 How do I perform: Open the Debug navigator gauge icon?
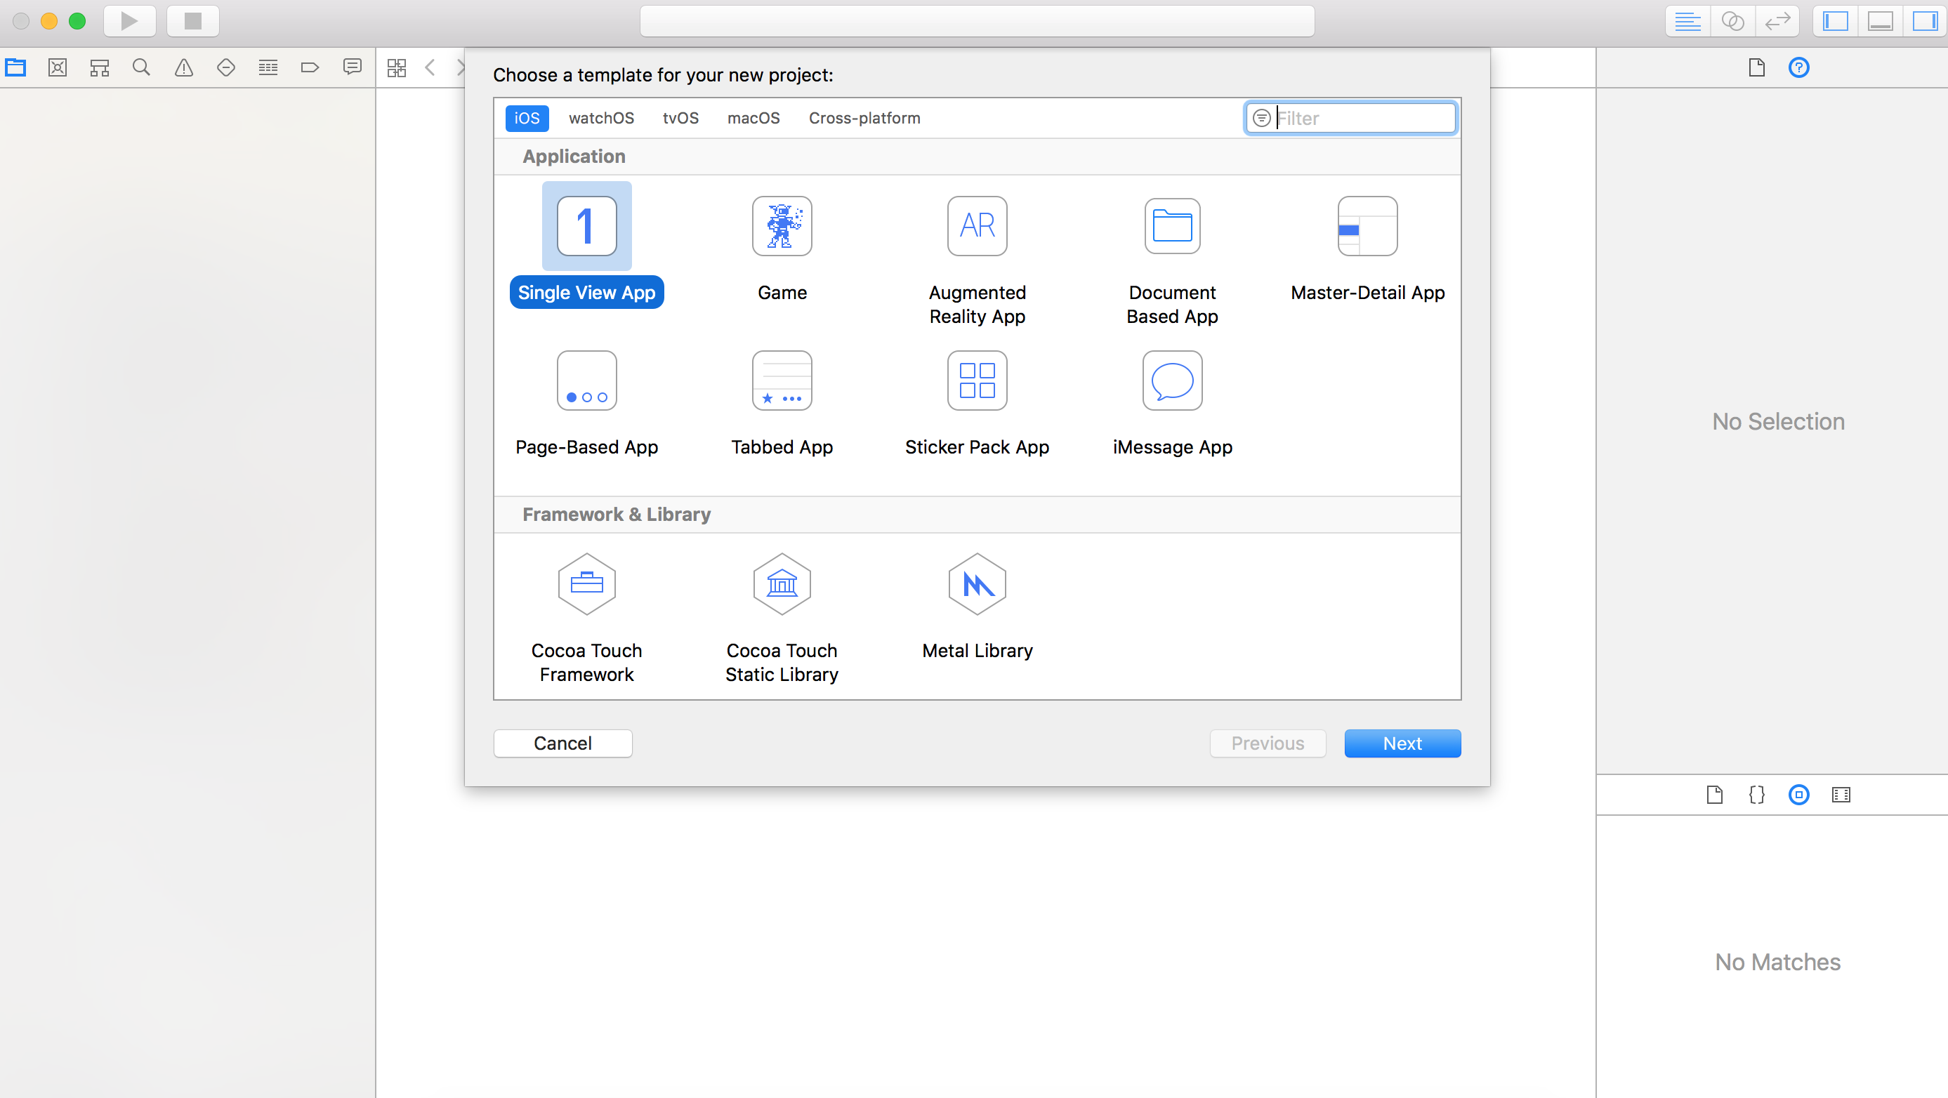coord(268,67)
